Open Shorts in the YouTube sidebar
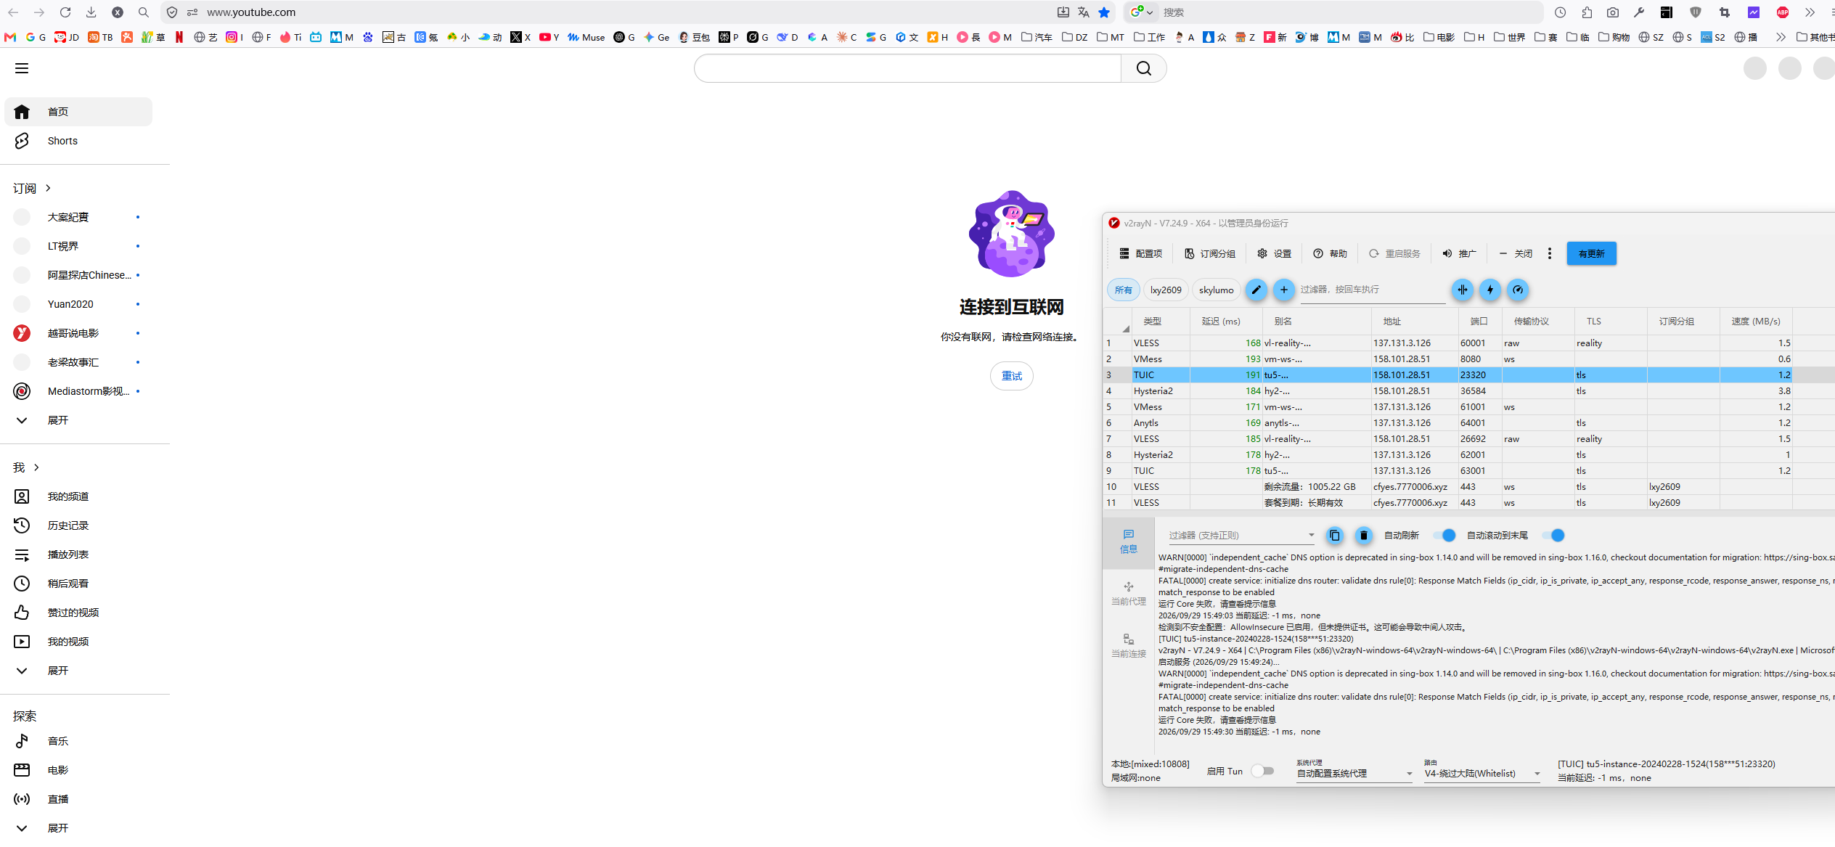Screen dimensions: 1835x847 coord(78,141)
